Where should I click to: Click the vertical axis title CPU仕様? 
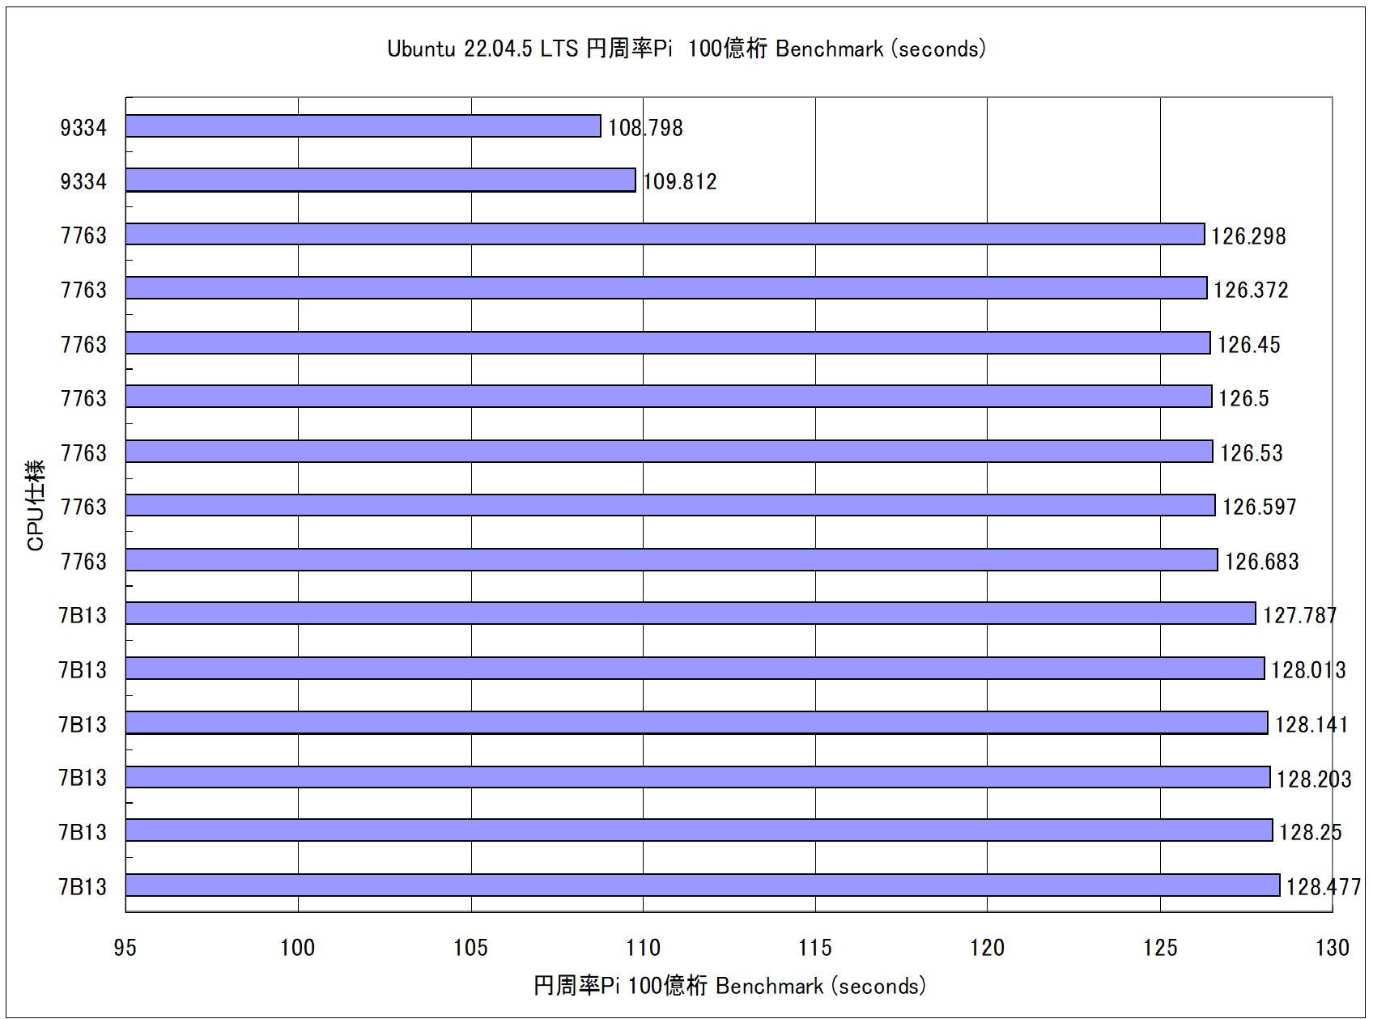(x=36, y=506)
